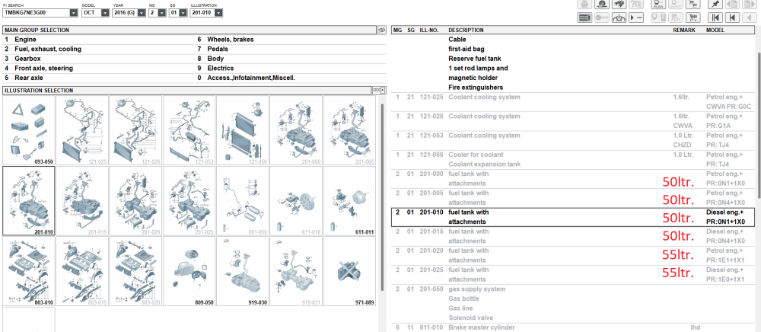Image resolution: width=761 pixels, height=332 pixels.
Task: Select row 201-025 fuel tank 55ltr.
Action: pos(574,275)
